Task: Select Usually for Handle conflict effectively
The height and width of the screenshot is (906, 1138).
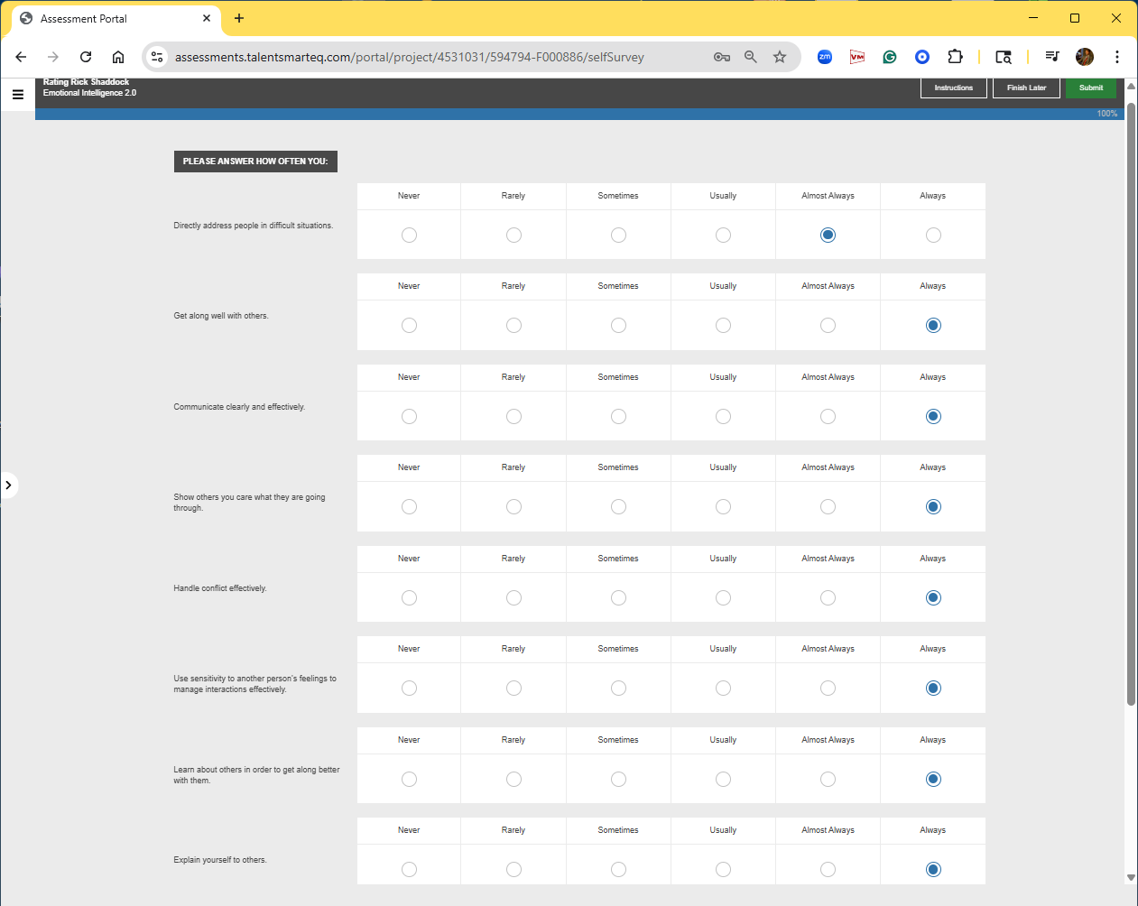Action: tap(723, 598)
